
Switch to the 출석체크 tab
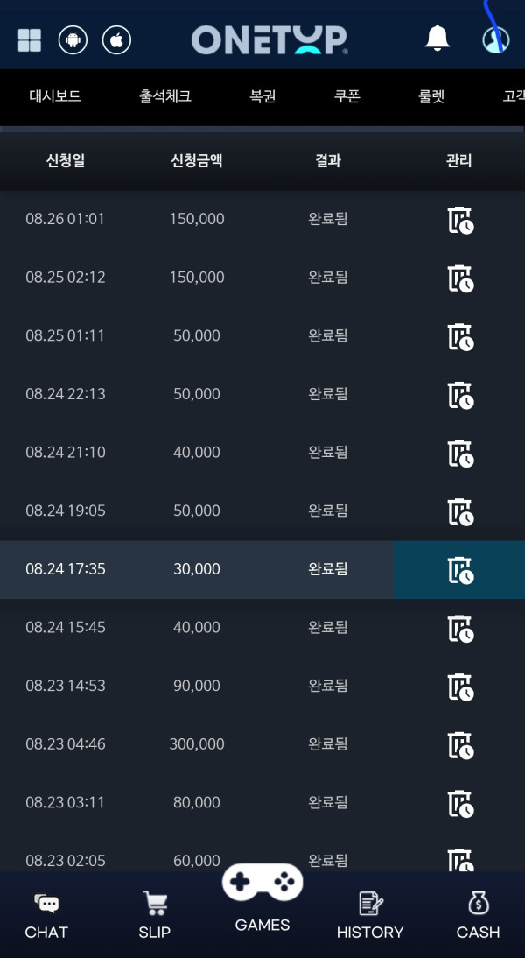165,96
